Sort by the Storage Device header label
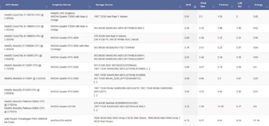The height and width of the screenshot is (126, 269). coord(104,5)
